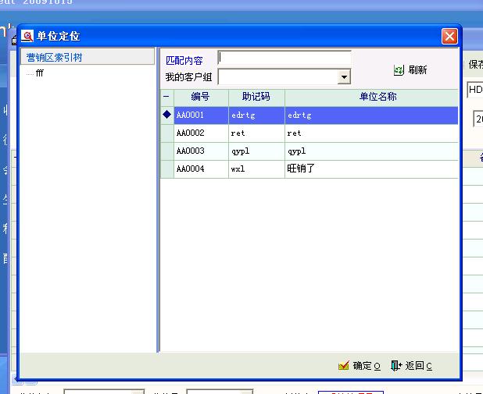The width and height of the screenshot is (483, 394).
Task: Focus the 匹配内容 search input field
Action: tap(284, 58)
